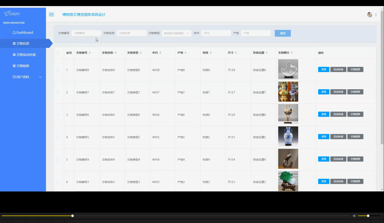The width and height of the screenshot is (384, 223).
Task: Toggle the hamburger sidebar menu icon
Action: click(x=51, y=14)
